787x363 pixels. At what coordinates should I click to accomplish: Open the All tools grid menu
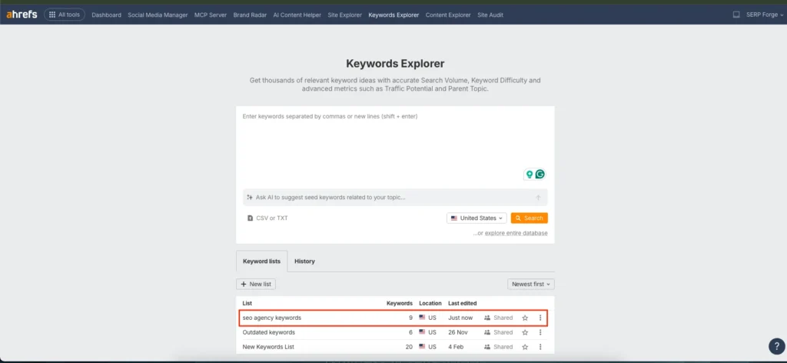coord(65,15)
